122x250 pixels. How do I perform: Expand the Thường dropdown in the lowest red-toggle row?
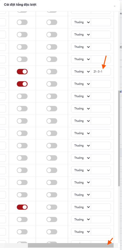click(x=81, y=207)
